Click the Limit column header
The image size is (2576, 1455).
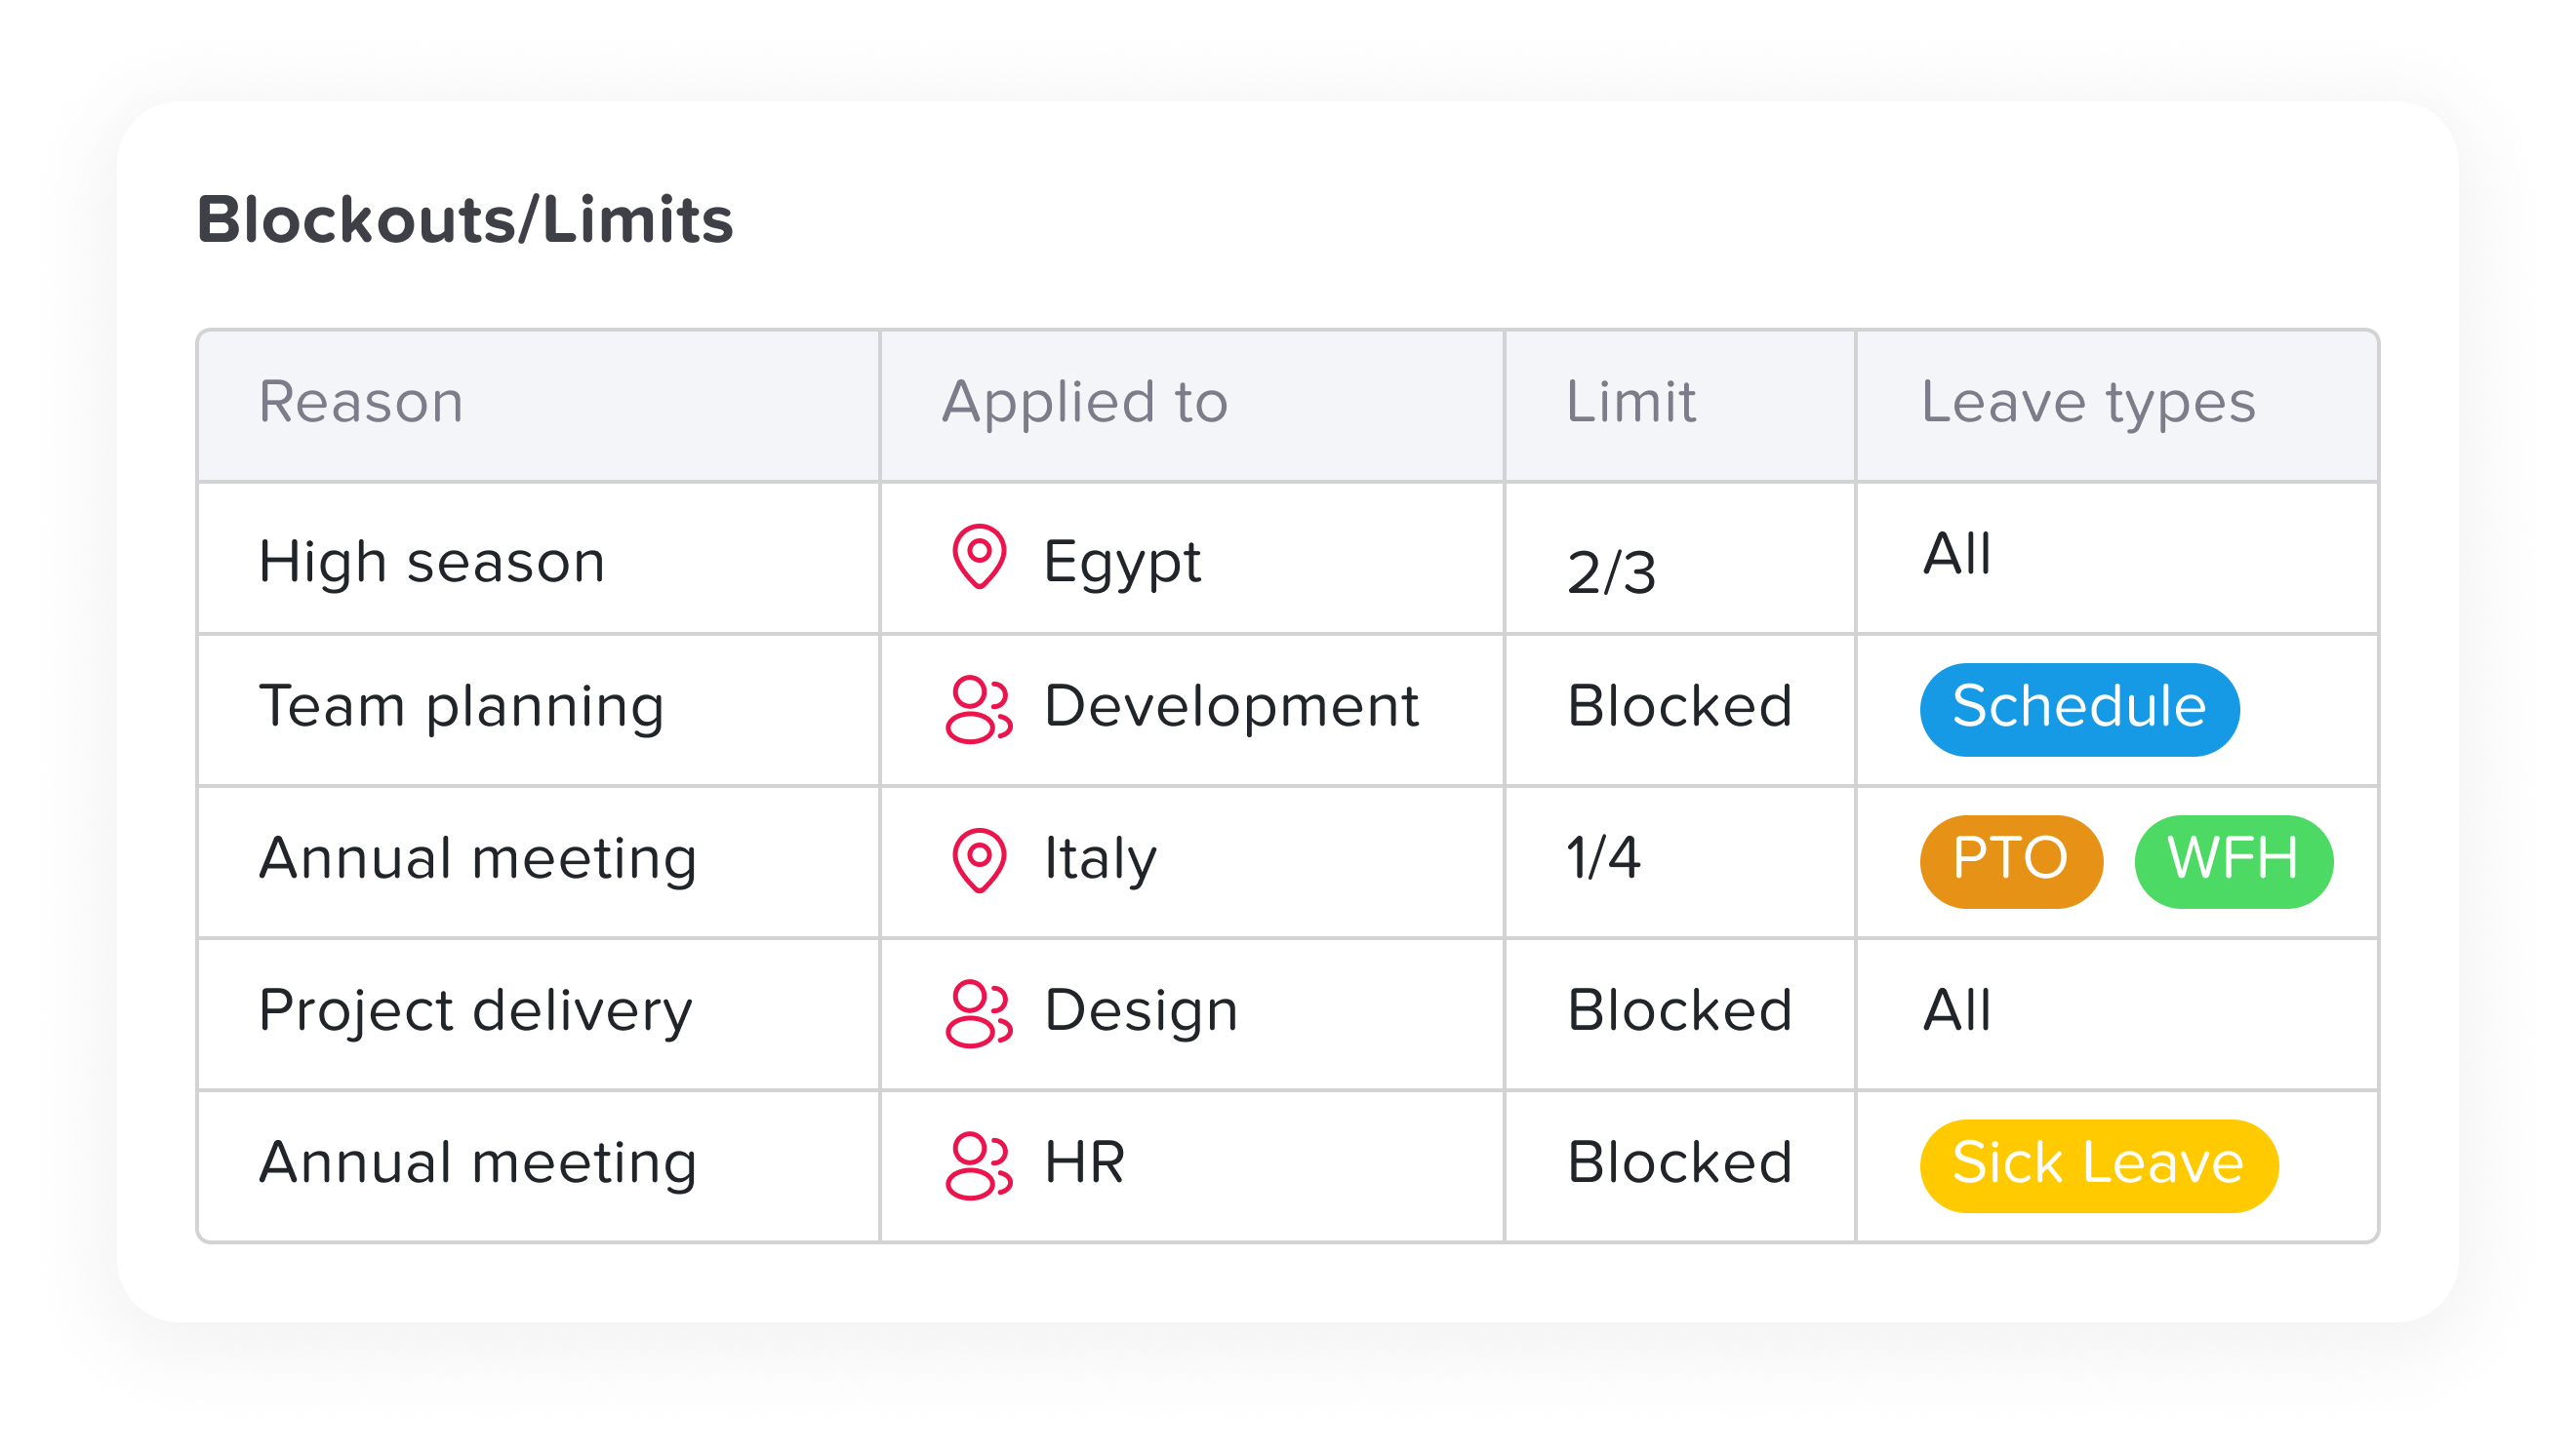[1630, 403]
